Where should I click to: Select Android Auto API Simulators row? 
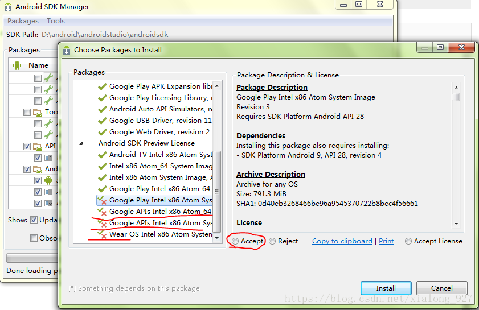[x=155, y=109]
